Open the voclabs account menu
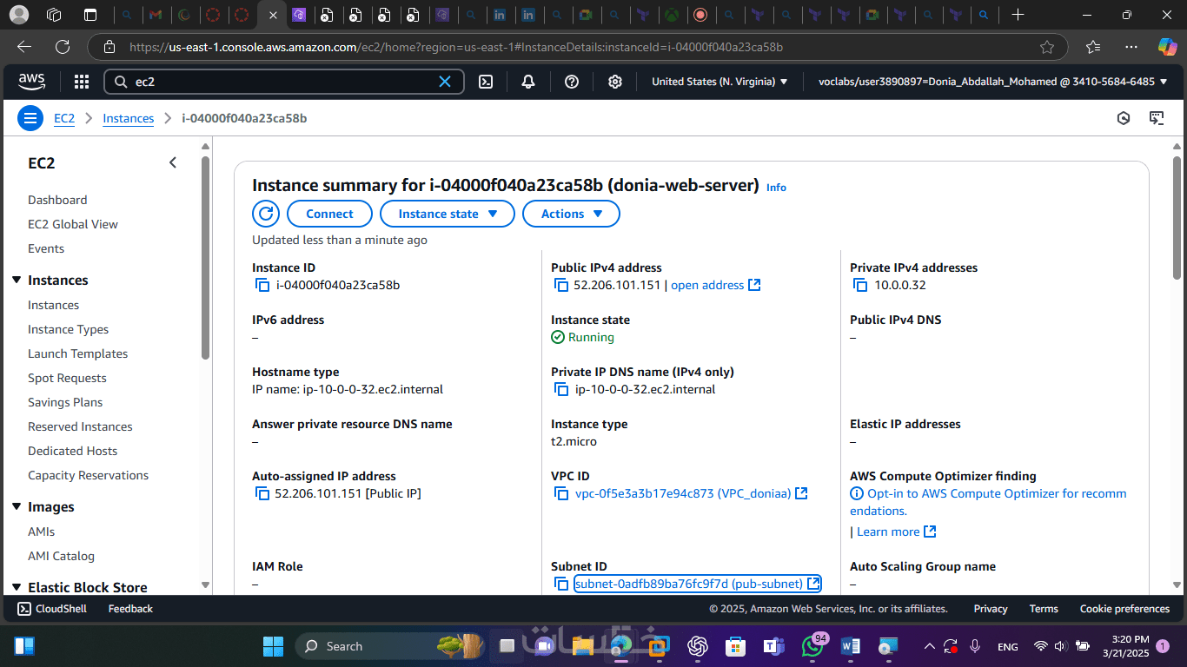Viewport: 1187px width, 667px height. click(x=993, y=82)
